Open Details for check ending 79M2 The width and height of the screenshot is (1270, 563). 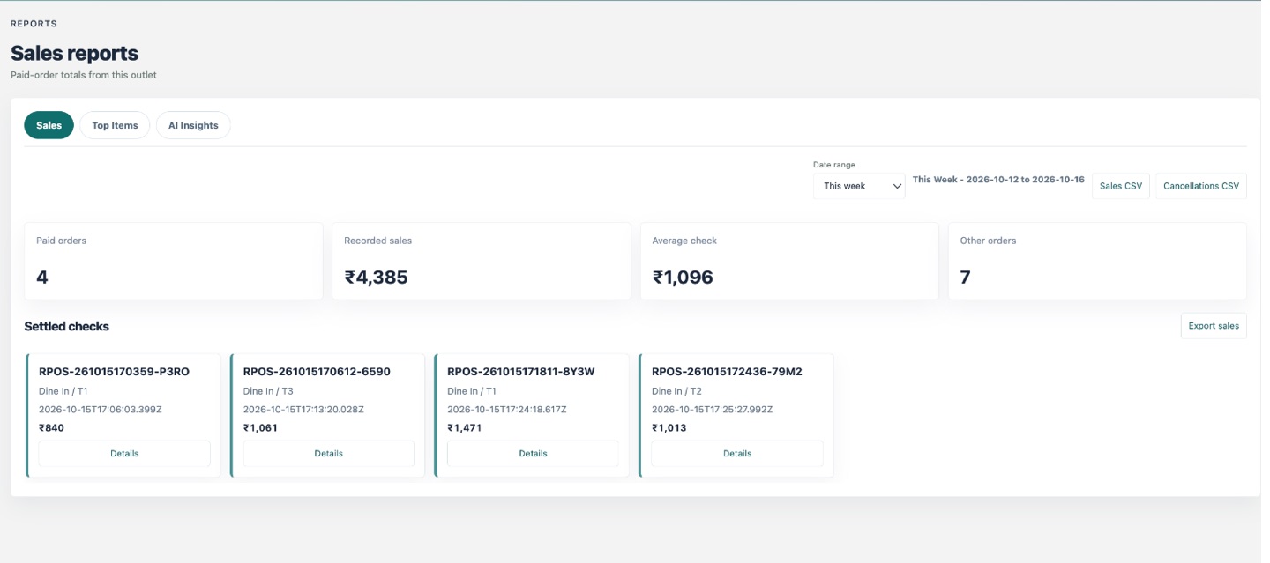click(737, 454)
